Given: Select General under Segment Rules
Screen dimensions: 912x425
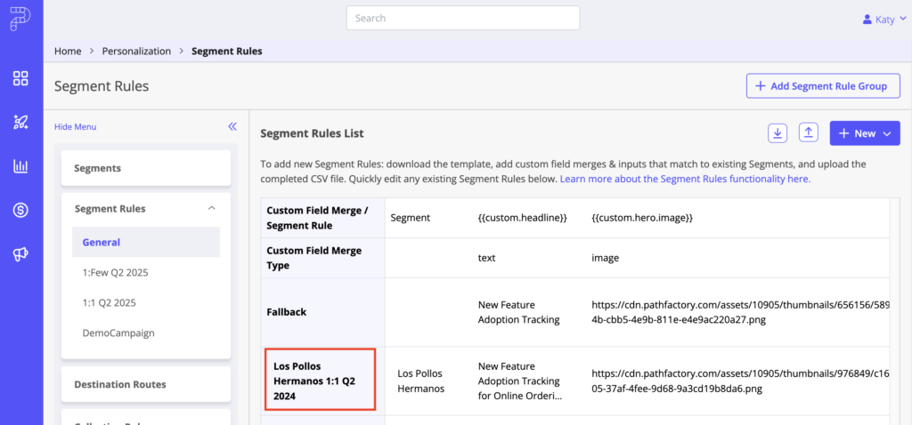Looking at the screenshot, I should pyautogui.click(x=146, y=242).
